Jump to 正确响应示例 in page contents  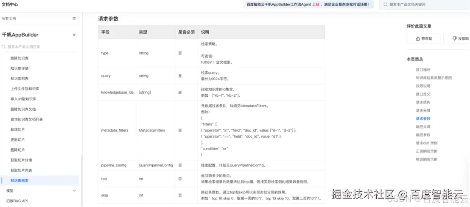(x=427, y=151)
